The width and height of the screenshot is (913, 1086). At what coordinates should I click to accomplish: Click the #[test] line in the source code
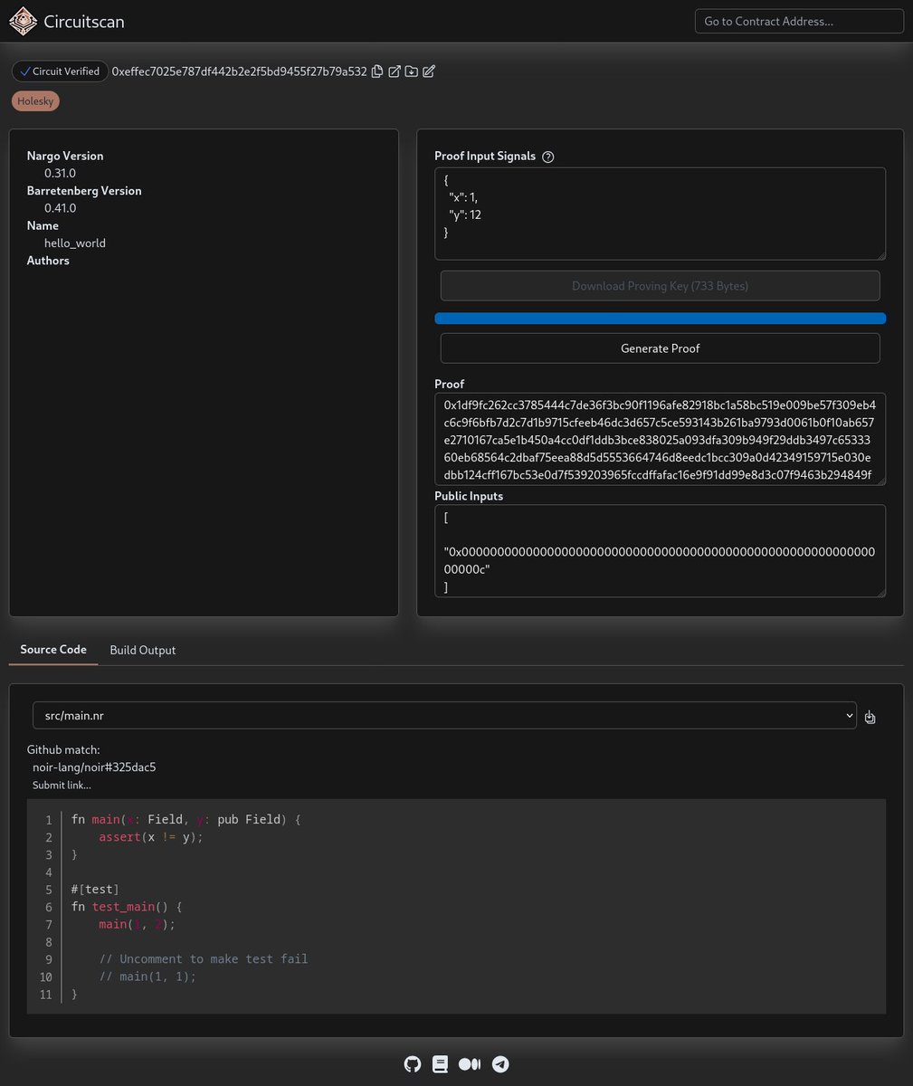(x=95, y=890)
